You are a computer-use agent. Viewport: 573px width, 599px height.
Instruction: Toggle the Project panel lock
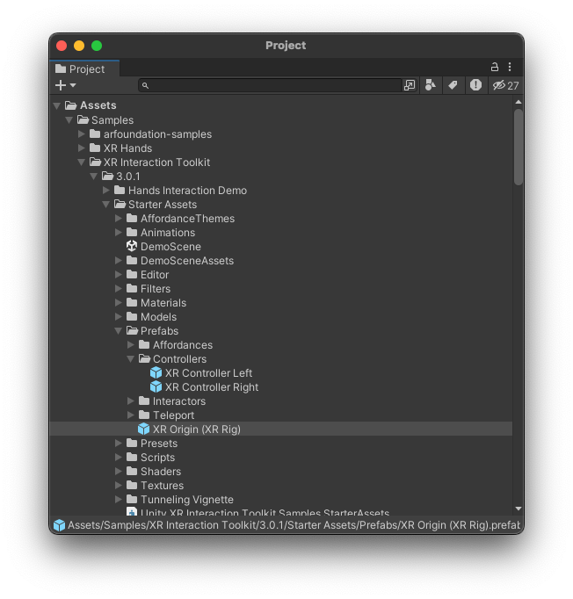pyautogui.click(x=494, y=68)
